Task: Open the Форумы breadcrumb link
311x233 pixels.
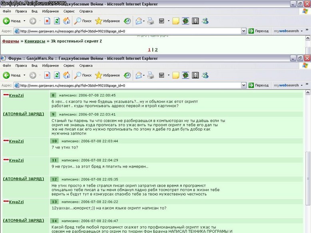Action: point(10,41)
